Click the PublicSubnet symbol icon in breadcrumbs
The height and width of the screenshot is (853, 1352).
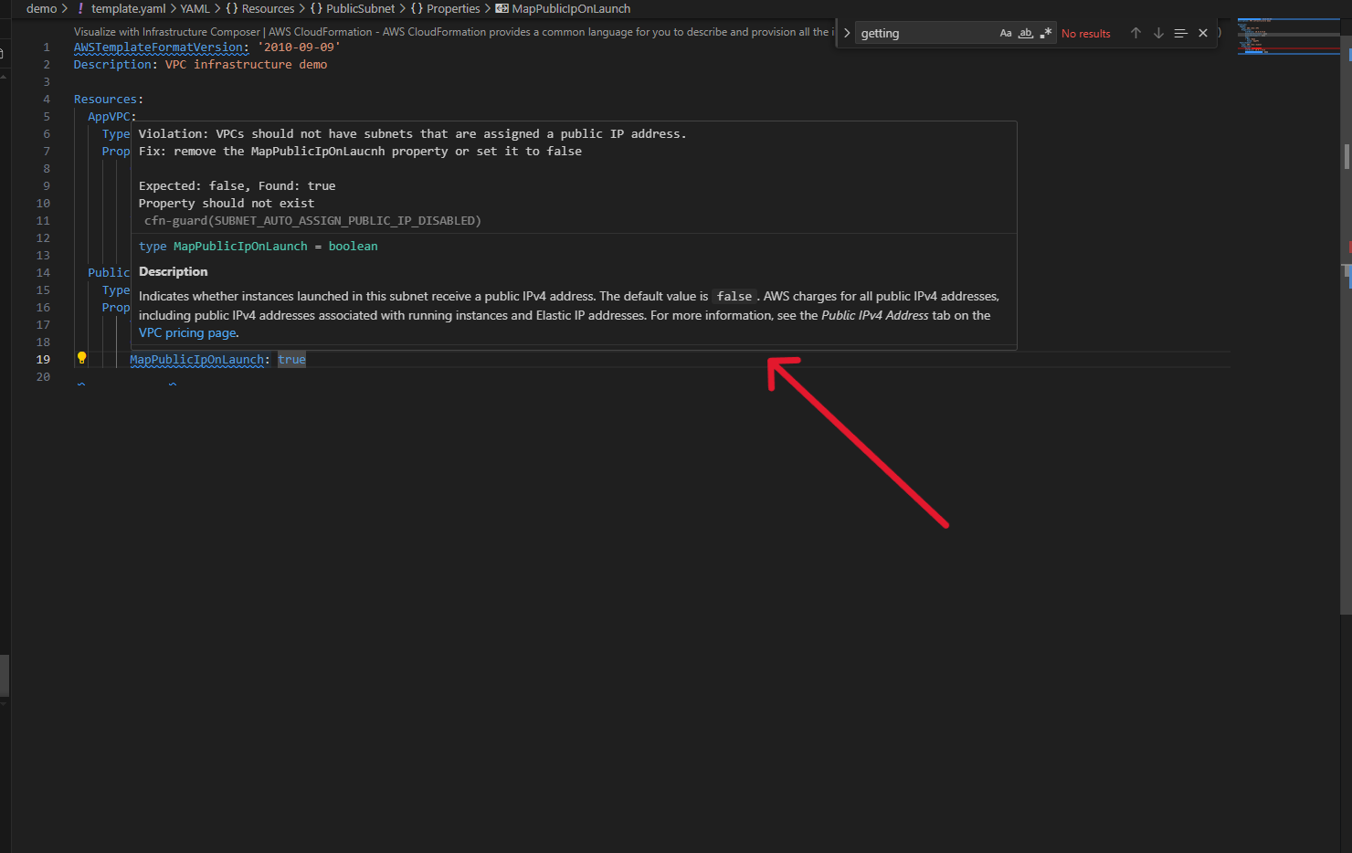[x=315, y=8]
